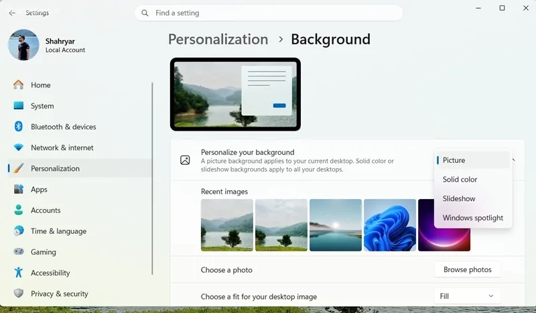Click the Browse photos button

(467, 269)
